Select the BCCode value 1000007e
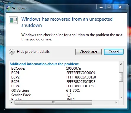This screenshot has height=113, width=131. click(74, 68)
